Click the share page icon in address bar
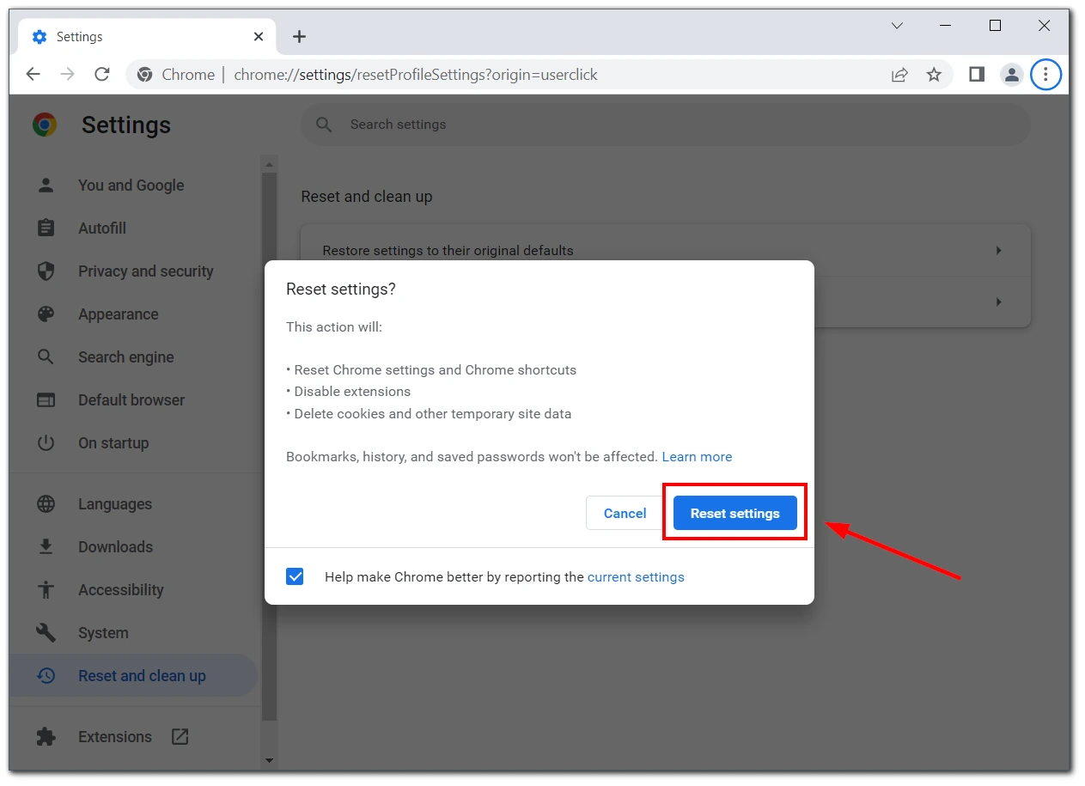 [x=899, y=75]
